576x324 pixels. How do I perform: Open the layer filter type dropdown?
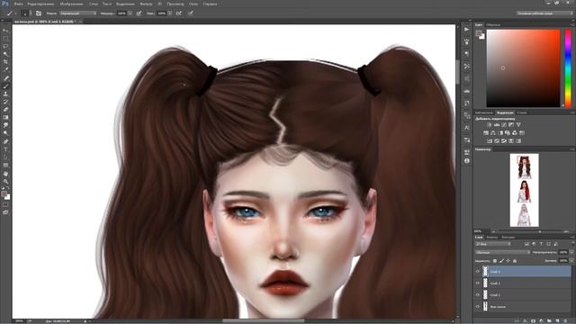[493, 244]
